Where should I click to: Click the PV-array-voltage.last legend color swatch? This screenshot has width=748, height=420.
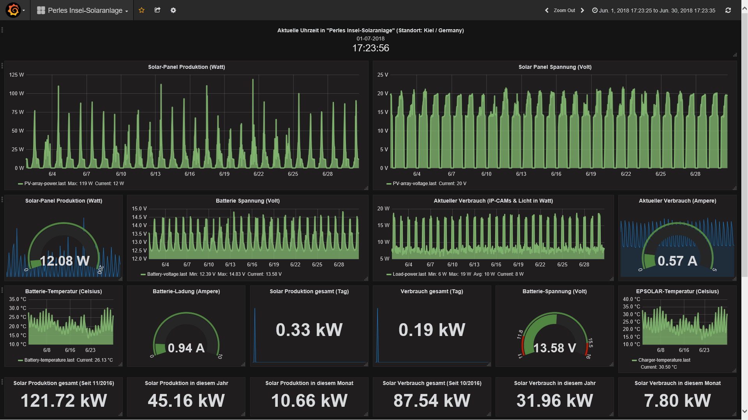pyautogui.click(x=389, y=184)
